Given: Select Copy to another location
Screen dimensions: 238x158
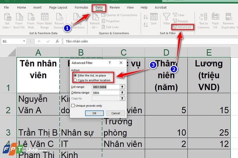Looking at the screenshot, I should 92,80.
